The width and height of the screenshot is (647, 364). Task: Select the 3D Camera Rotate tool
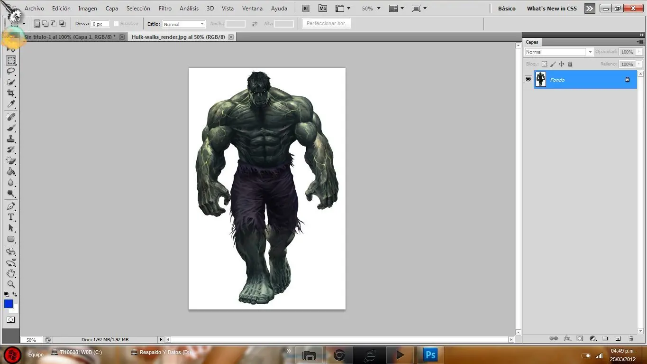pos(11,262)
